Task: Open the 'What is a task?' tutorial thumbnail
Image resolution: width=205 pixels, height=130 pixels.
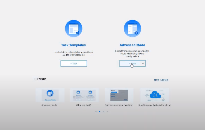Action: click(84, 95)
